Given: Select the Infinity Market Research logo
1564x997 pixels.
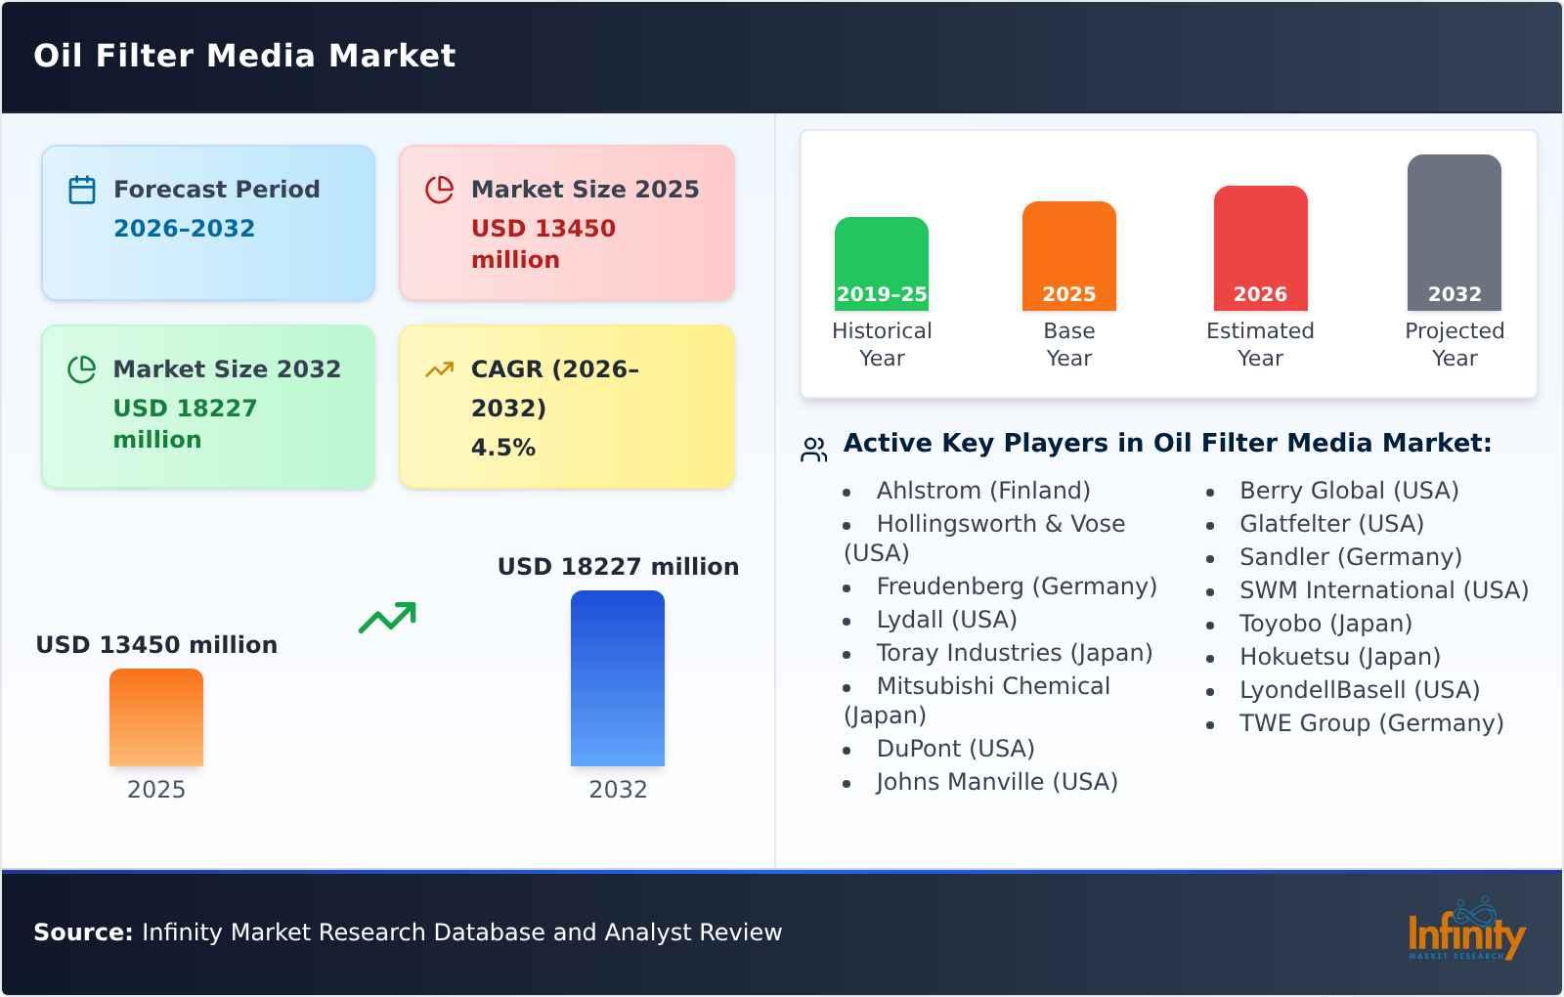Looking at the screenshot, I should (x=1464, y=929).
